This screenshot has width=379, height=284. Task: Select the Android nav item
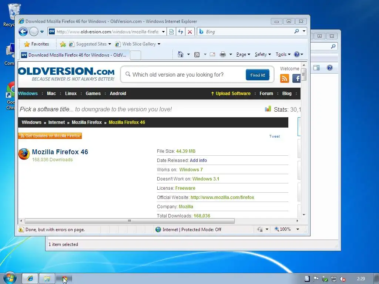coord(118,94)
